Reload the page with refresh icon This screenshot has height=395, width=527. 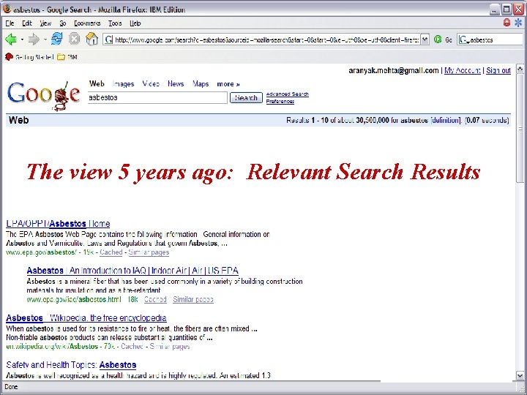click(x=56, y=39)
